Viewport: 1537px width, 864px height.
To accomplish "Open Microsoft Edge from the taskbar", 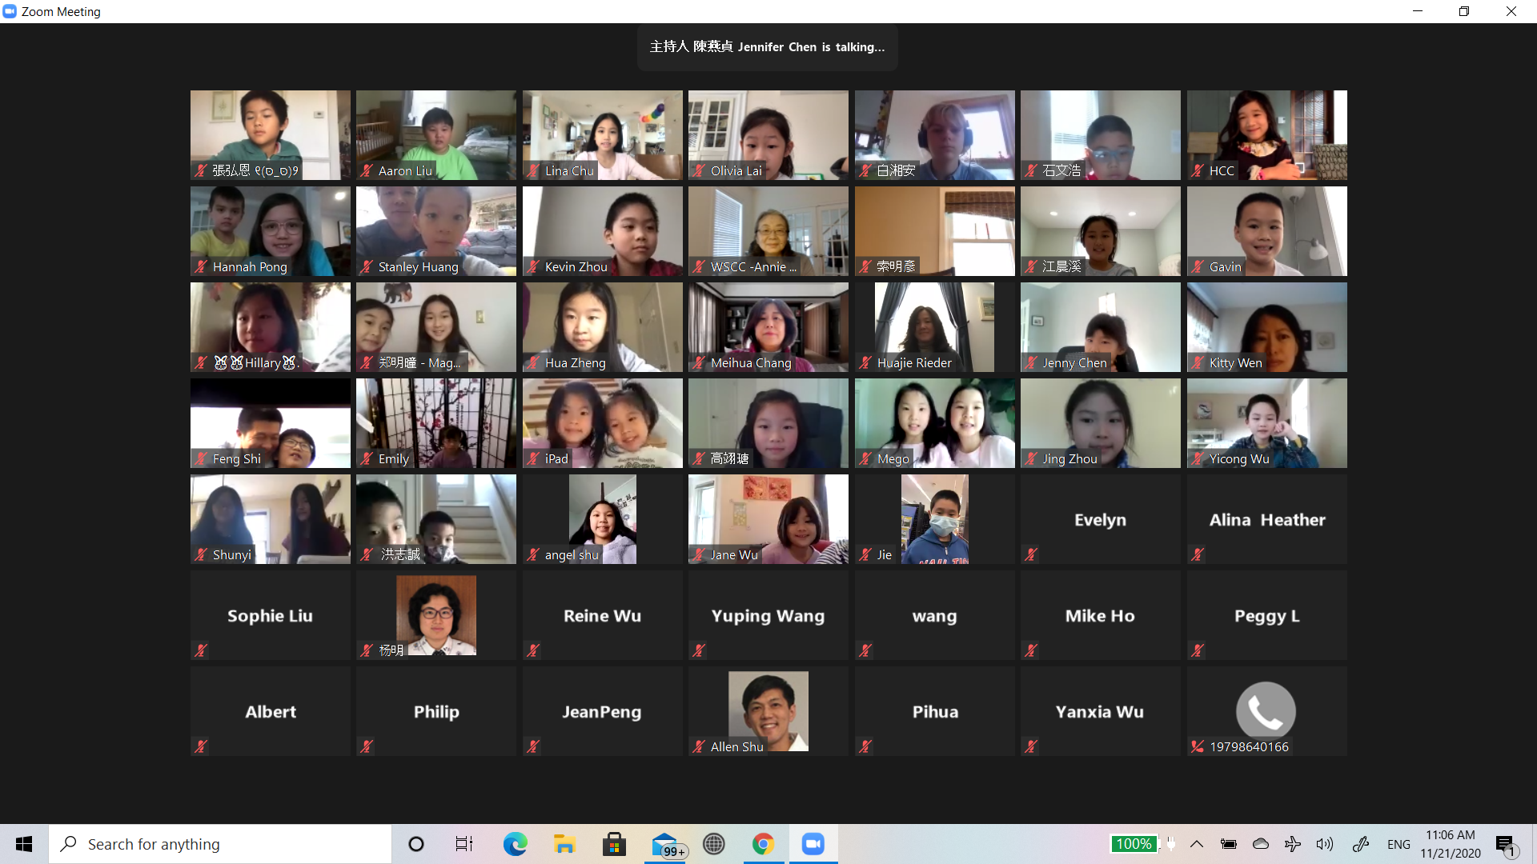I will 515,844.
